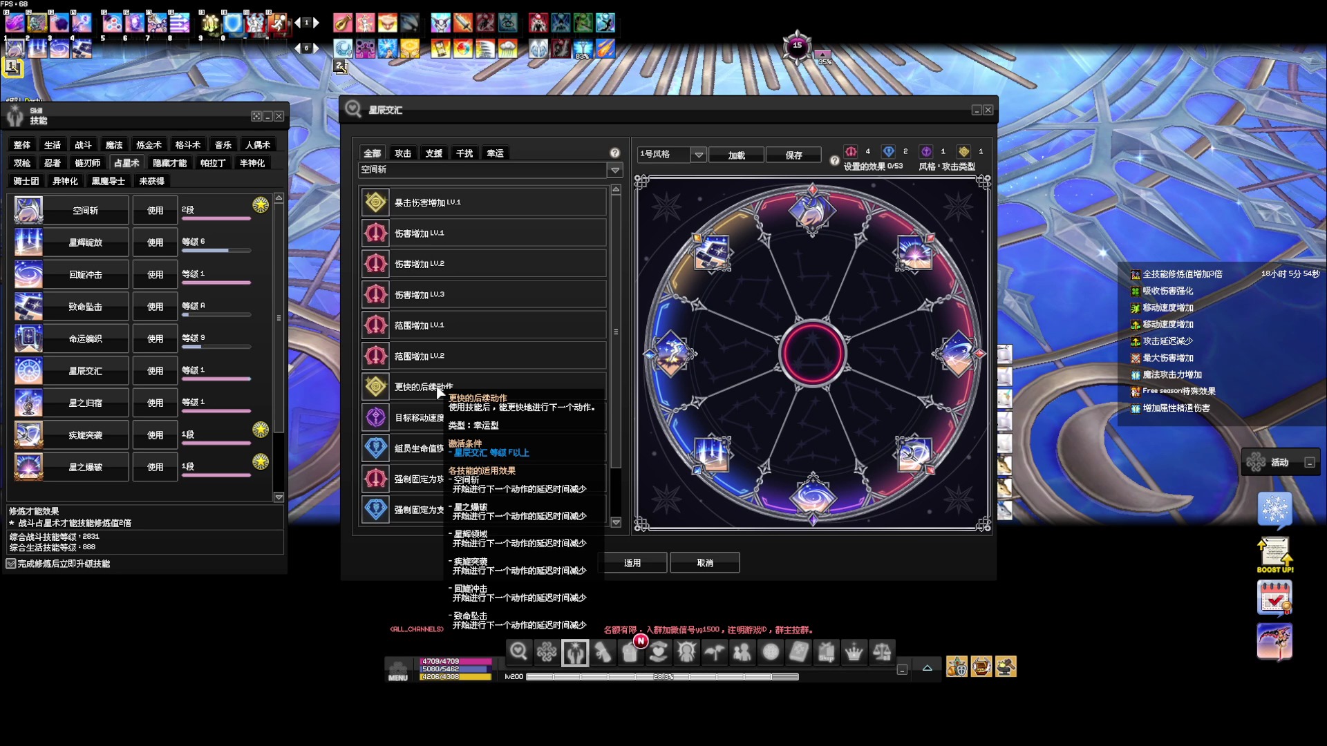This screenshot has height=746, width=1327.
Task: Click the skill list scroll-up arrow
Action: (x=279, y=198)
